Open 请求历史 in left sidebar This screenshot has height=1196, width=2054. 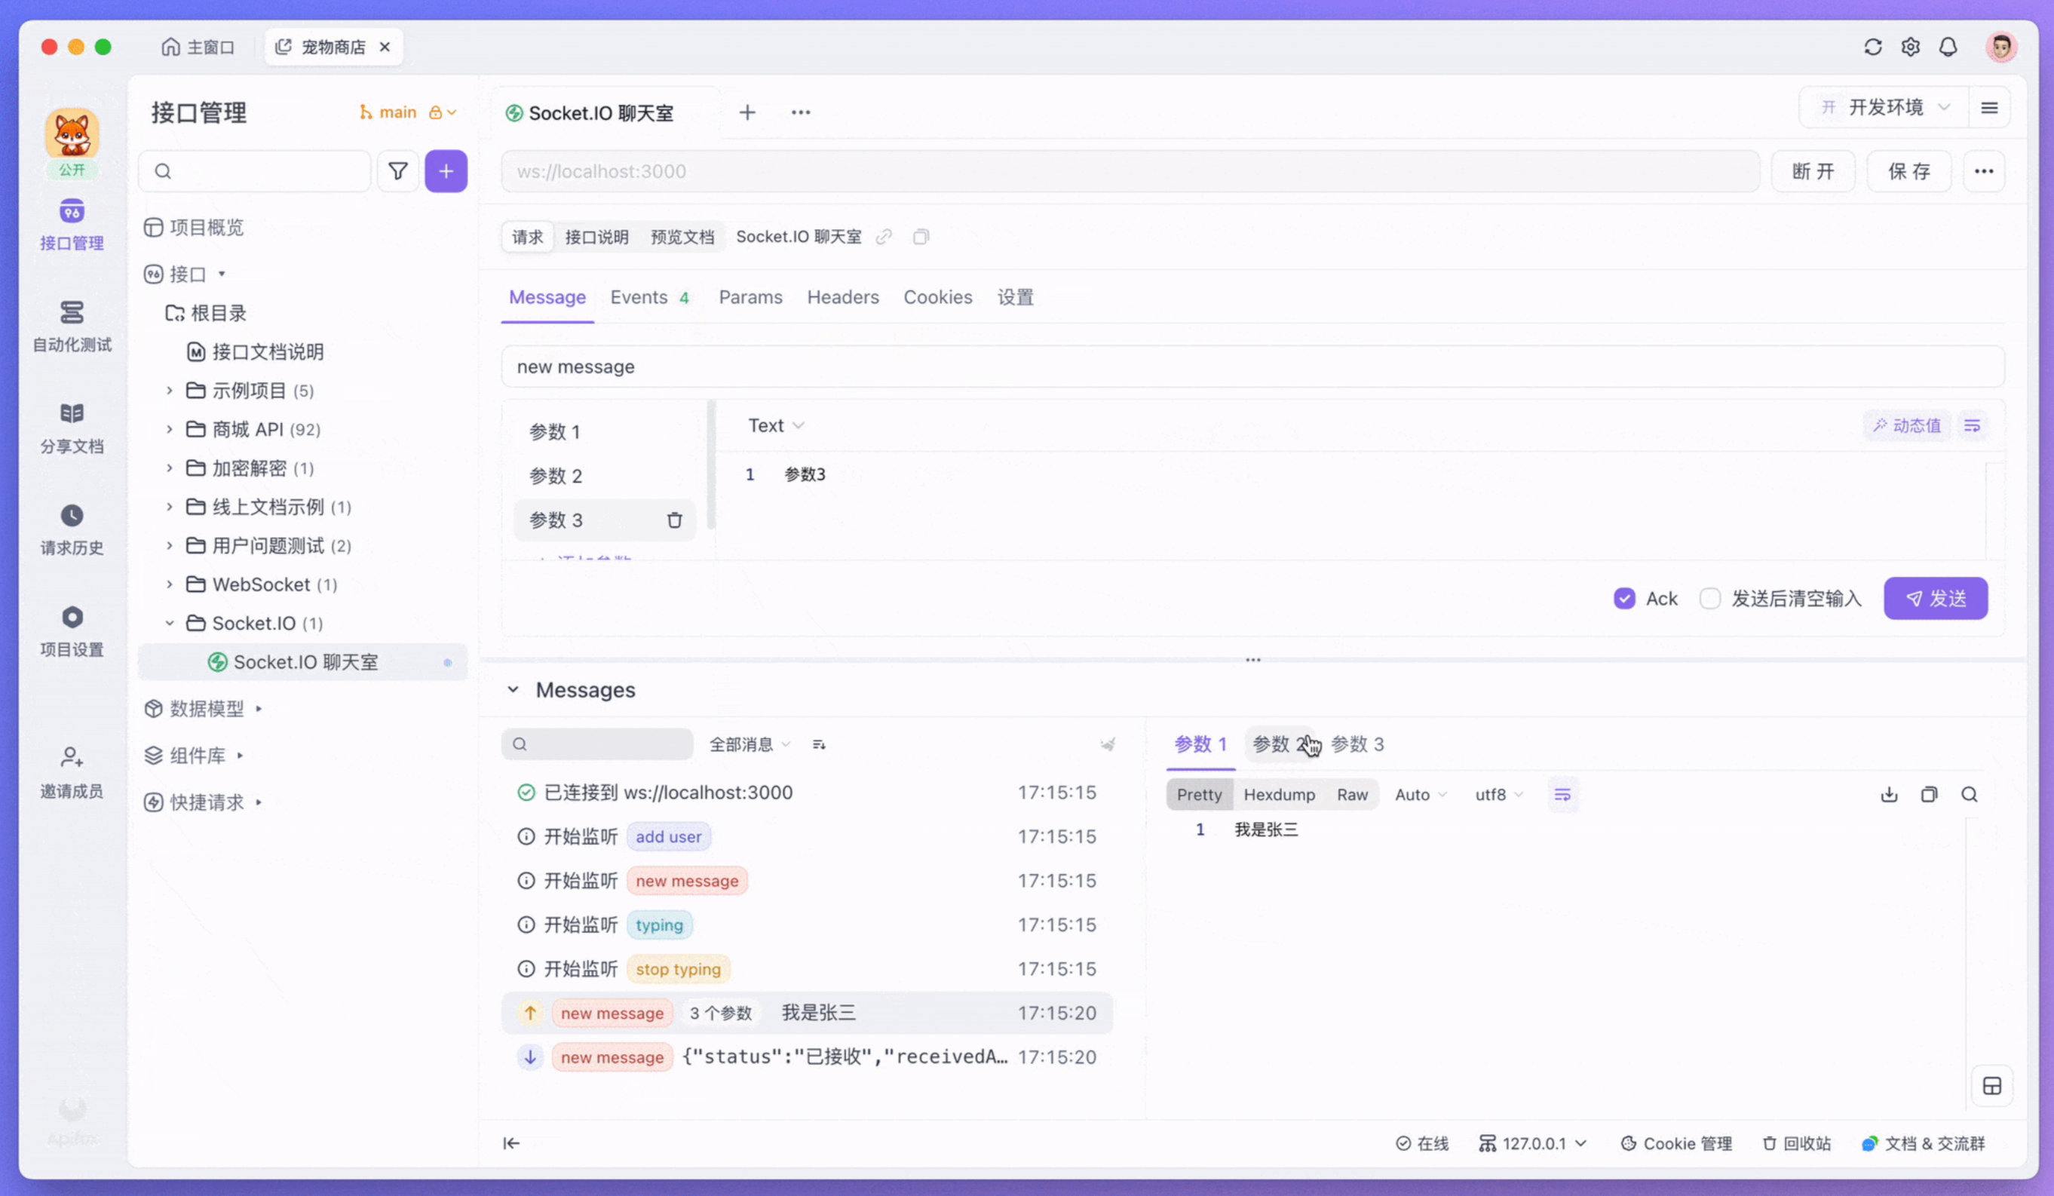click(x=72, y=529)
